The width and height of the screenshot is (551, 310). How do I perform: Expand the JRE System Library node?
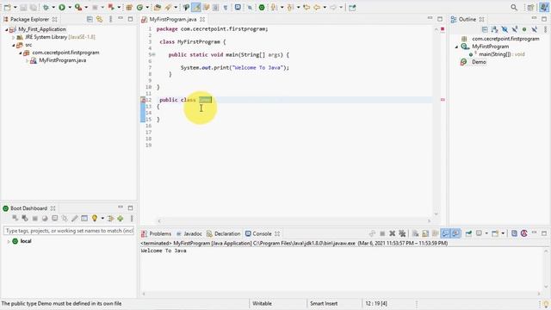[14, 37]
